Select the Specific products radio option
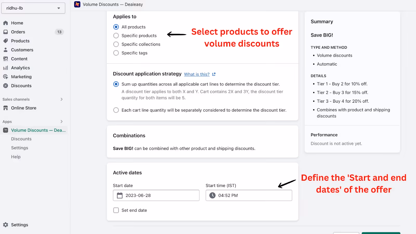Image resolution: width=416 pixels, height=234 pixels. pyautogui.click(x=116, y=36)
